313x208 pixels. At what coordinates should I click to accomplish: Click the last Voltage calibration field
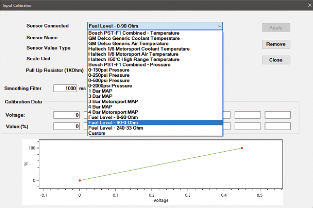pyautogui.click(x=278, y=115)
